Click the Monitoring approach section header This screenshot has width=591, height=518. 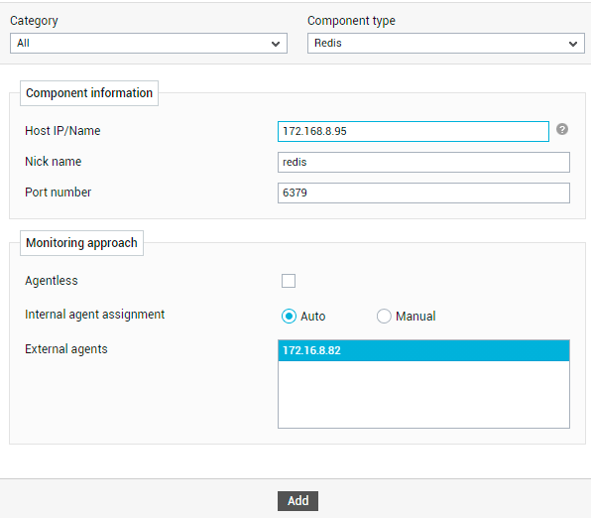click(81, 243)
